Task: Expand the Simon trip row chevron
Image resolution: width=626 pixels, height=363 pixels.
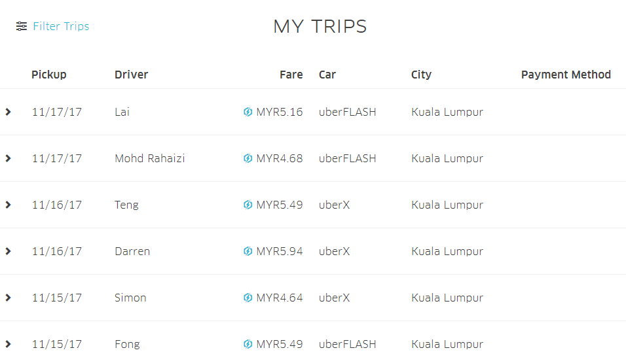Action: coord(8,298)
